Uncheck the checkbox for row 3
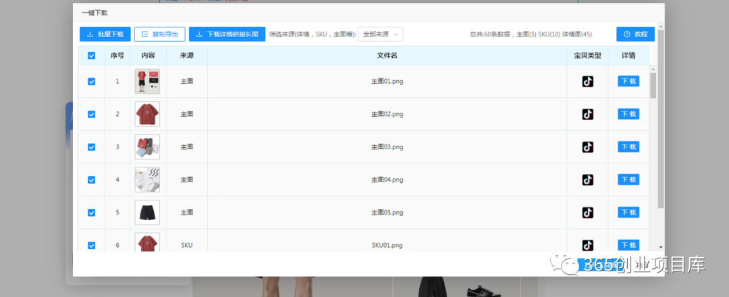Screen dimensions: 729x297 coord(92,147)
